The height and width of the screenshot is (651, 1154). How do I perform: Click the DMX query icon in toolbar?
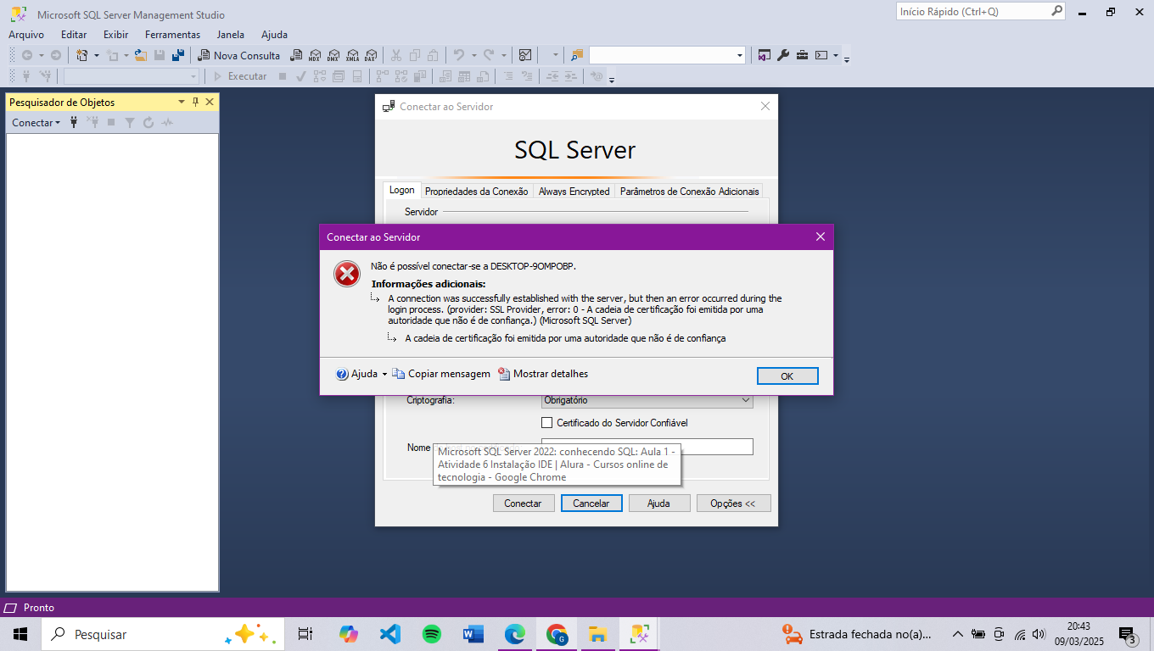(333, 55)
